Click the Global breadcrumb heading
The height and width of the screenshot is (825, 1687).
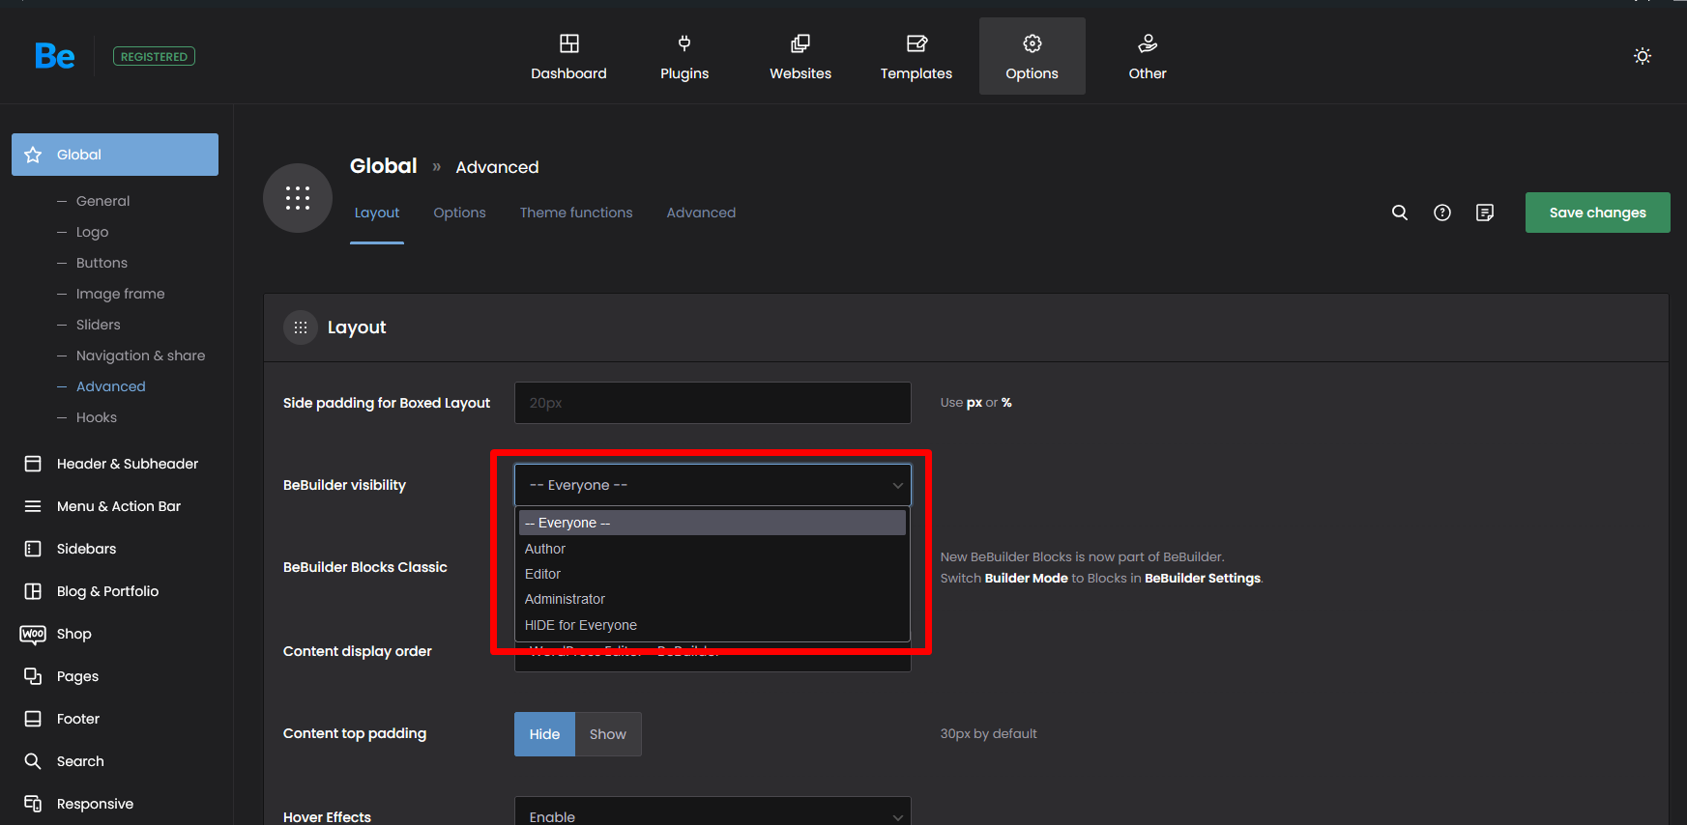384,166
